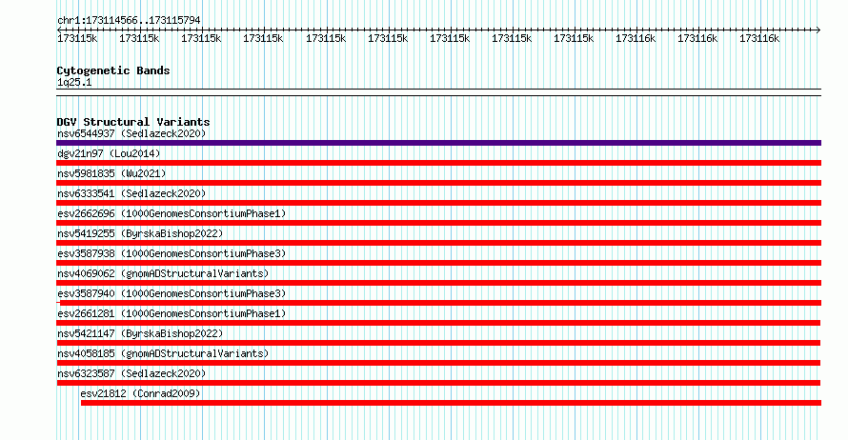
Task: Open esv3587938 (1000GenomesConsortiumPhase3) label
Action: pyautogui.click(x=172, y=253)
